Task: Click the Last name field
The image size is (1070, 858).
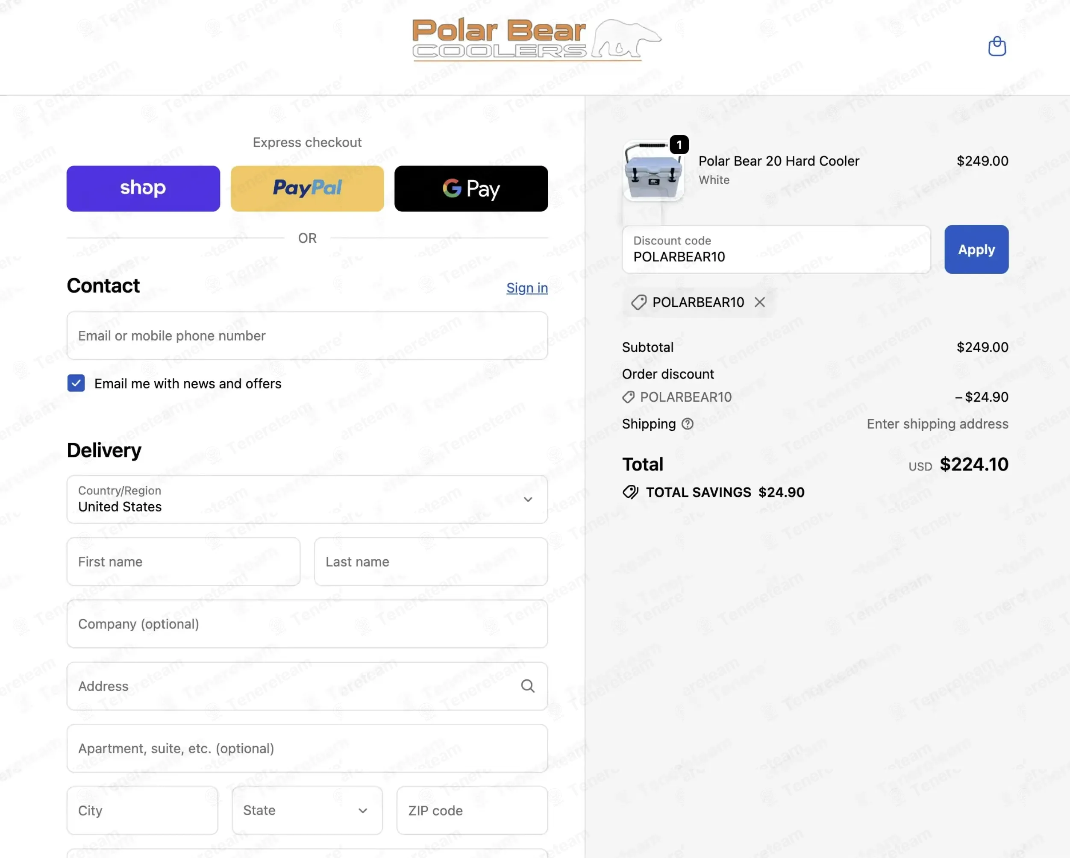Action: 431,562
